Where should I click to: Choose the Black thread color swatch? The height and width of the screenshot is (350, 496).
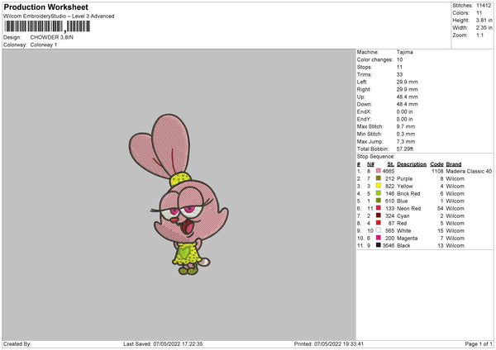pyautogui.click(x=379, y=245)
